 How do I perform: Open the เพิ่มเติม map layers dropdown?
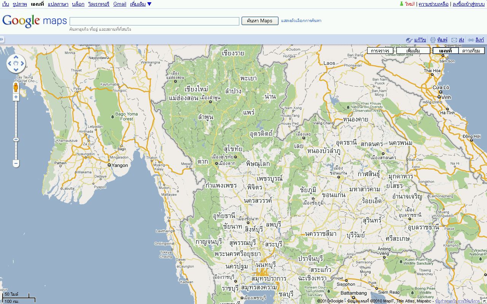click(x=413, y=51)
